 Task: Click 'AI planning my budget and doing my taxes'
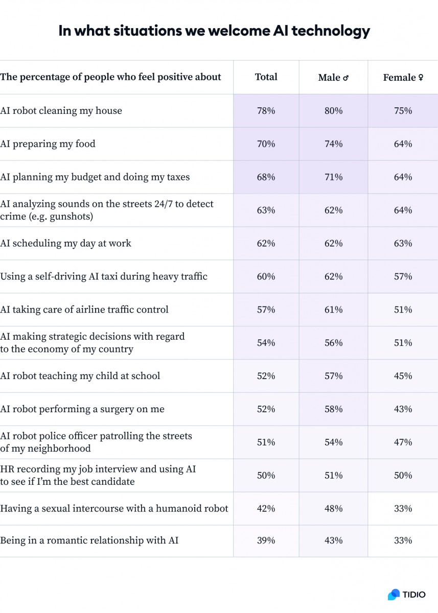click(95, 177)
